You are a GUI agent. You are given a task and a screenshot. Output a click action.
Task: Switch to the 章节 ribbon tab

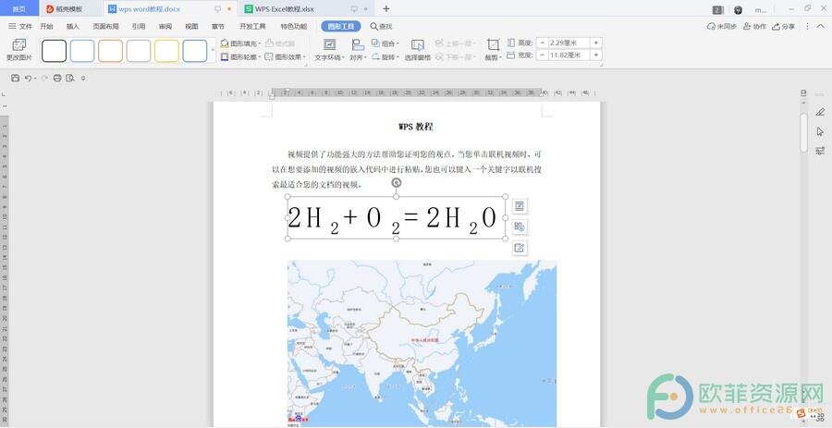[x=217, y=26]
